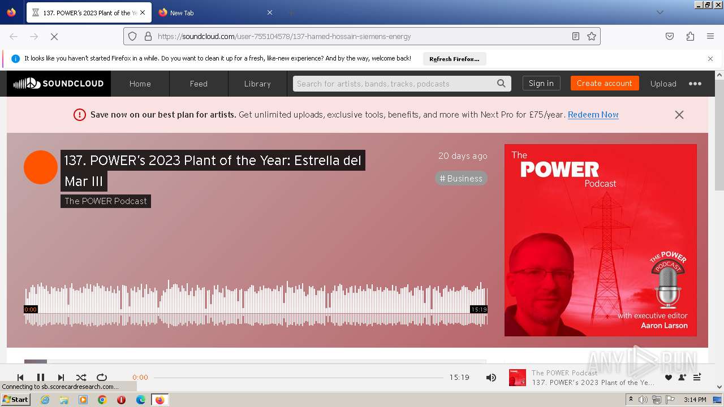The width and height of the screenshot is (724, 407).
Task: Toggle repeat in player bar
Action: point(102,377)
